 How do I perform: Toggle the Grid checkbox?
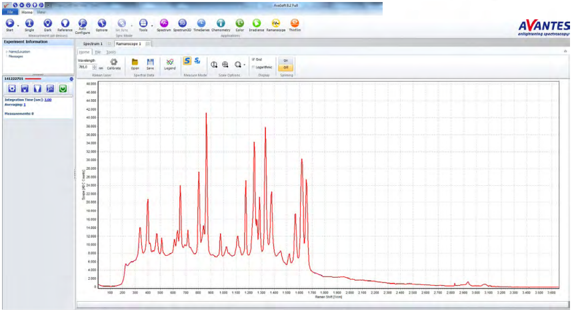click(x=253, y=59)
